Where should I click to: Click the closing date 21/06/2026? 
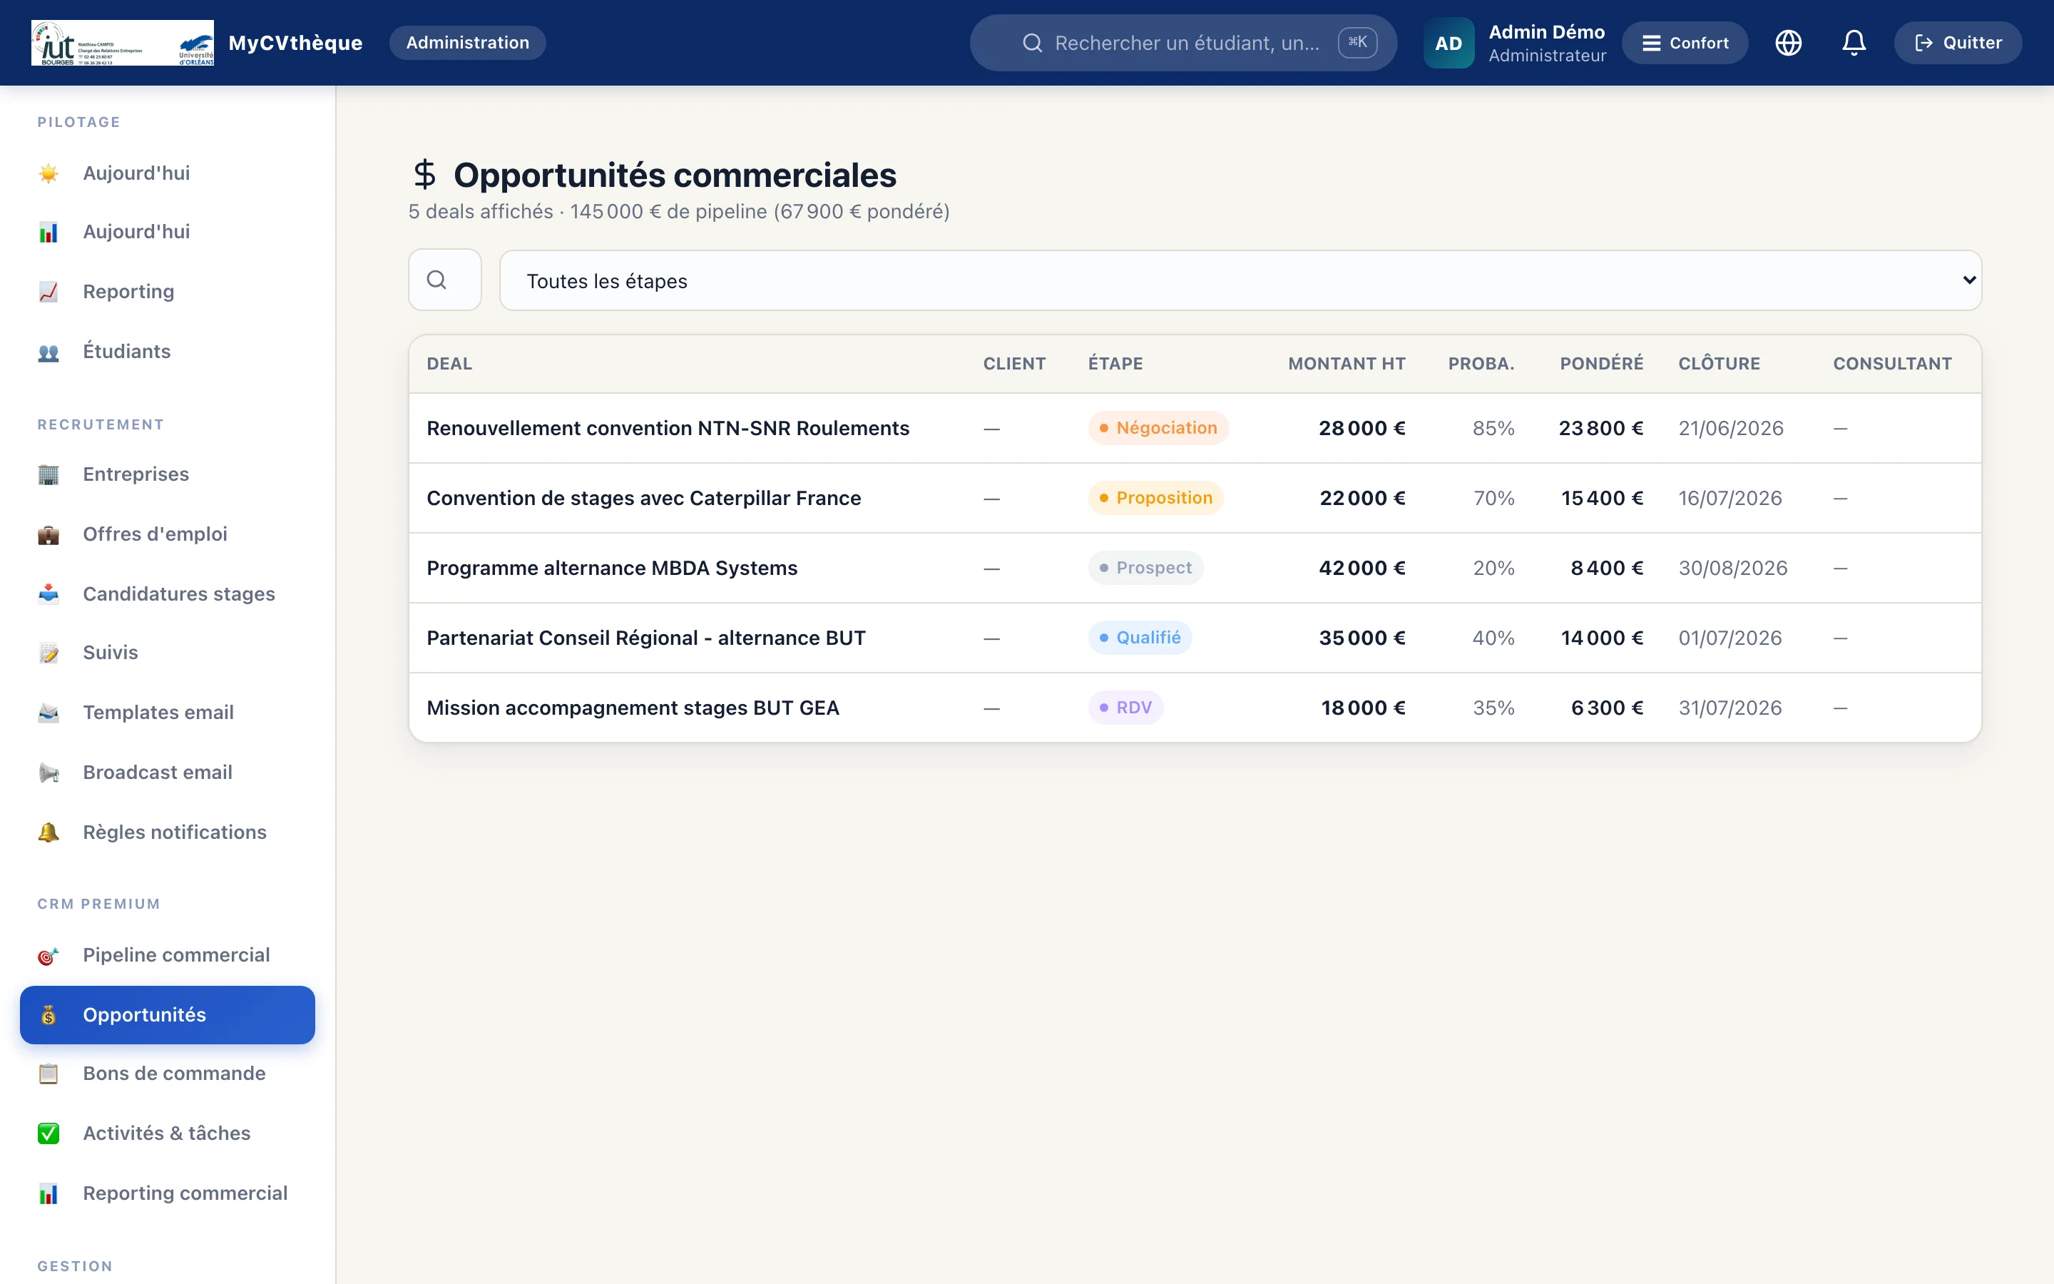(1731, 428)
